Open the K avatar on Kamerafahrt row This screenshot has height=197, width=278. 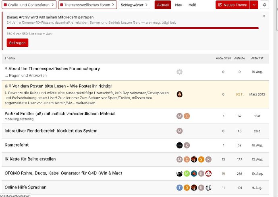pos(187,145)
